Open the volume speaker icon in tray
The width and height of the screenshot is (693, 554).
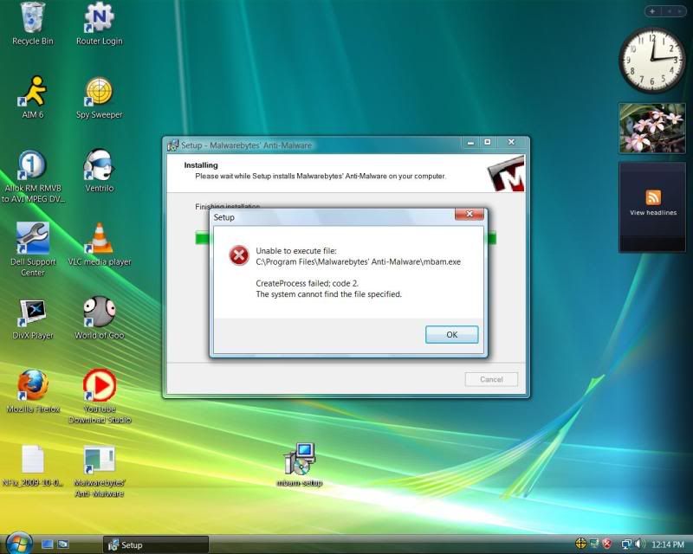click(x=639, y=544)
